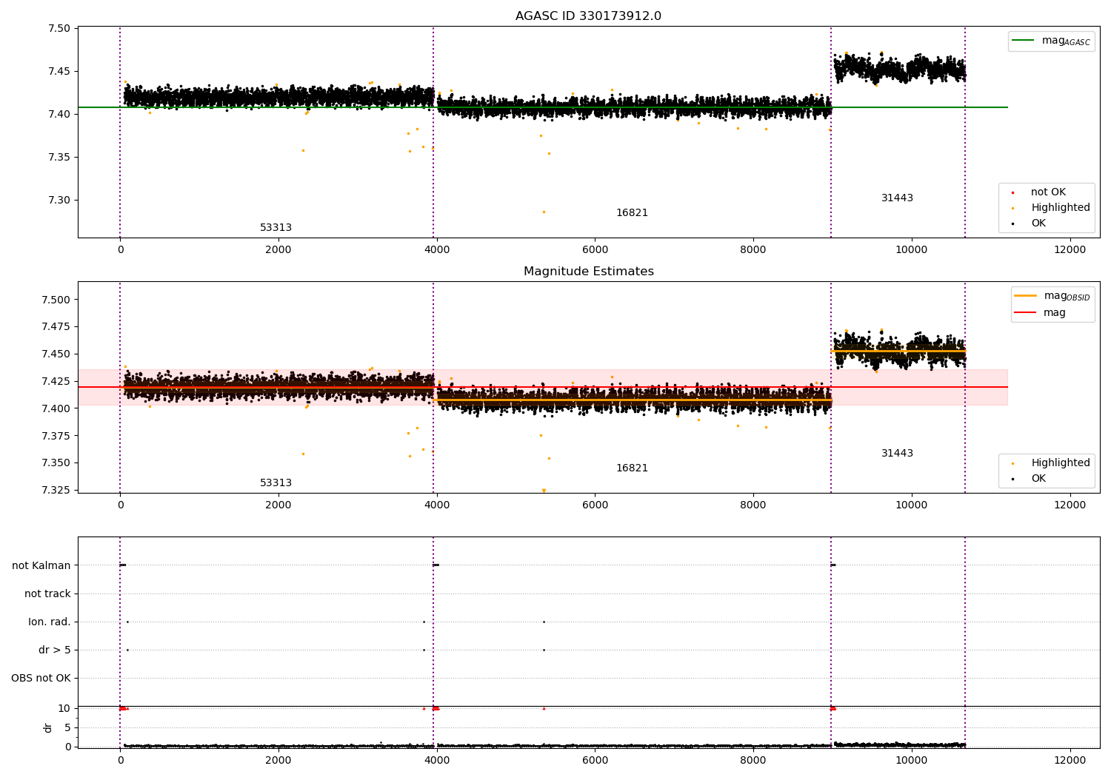Click the 7.30 tick label of top plot
This screenshot has width=1111, height=777.
(59, 201)
